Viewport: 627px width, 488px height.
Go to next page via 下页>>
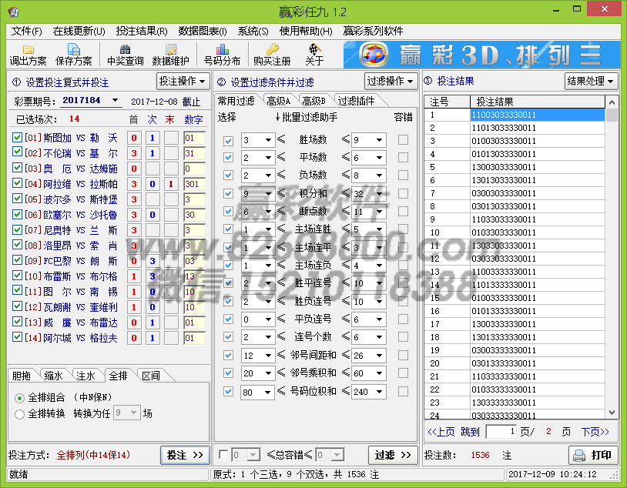click(x=595, y=432)
